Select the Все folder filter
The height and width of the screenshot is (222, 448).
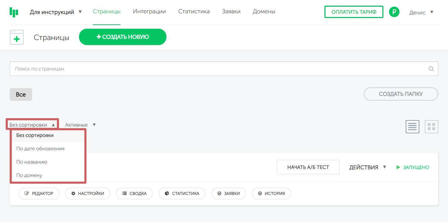pos(21,94)
